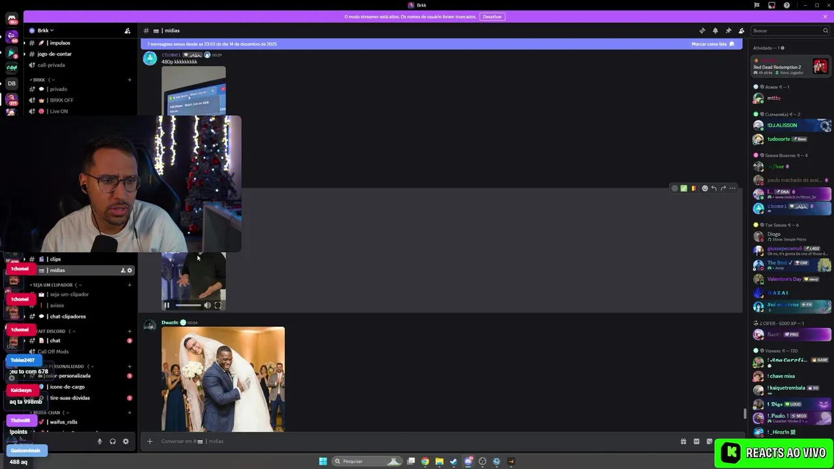Viewport: 834px width, 469px height.
Task: Add reaction smiley icon on message
Action: (704, 188)
